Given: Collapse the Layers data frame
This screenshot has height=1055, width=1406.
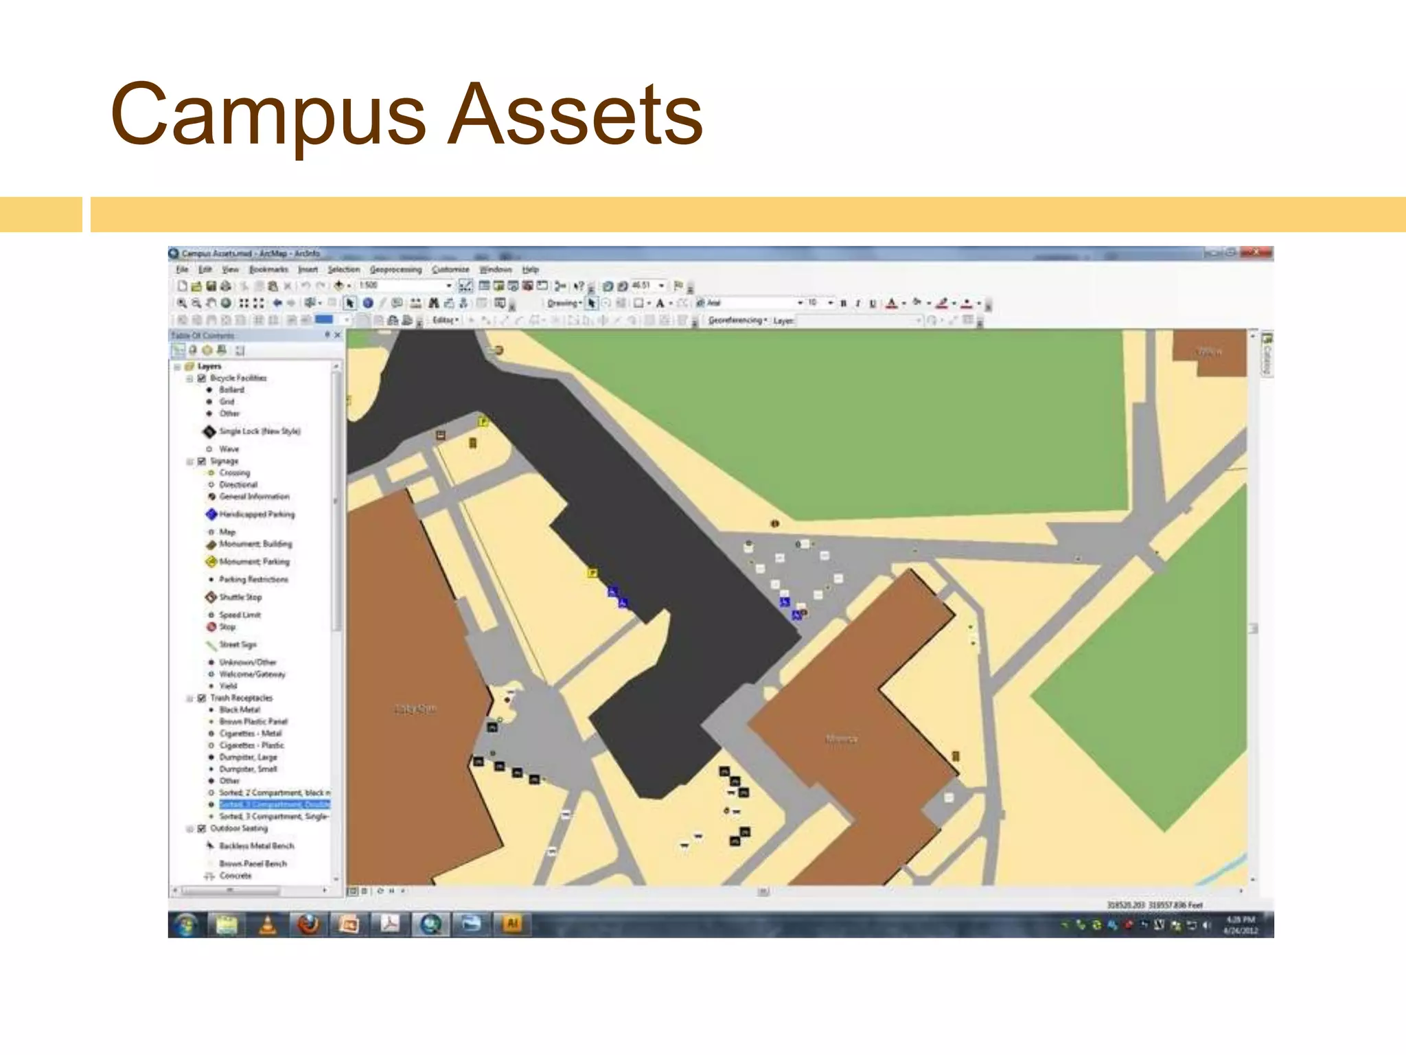Looking at the screenshot, I should pos(177,367).
